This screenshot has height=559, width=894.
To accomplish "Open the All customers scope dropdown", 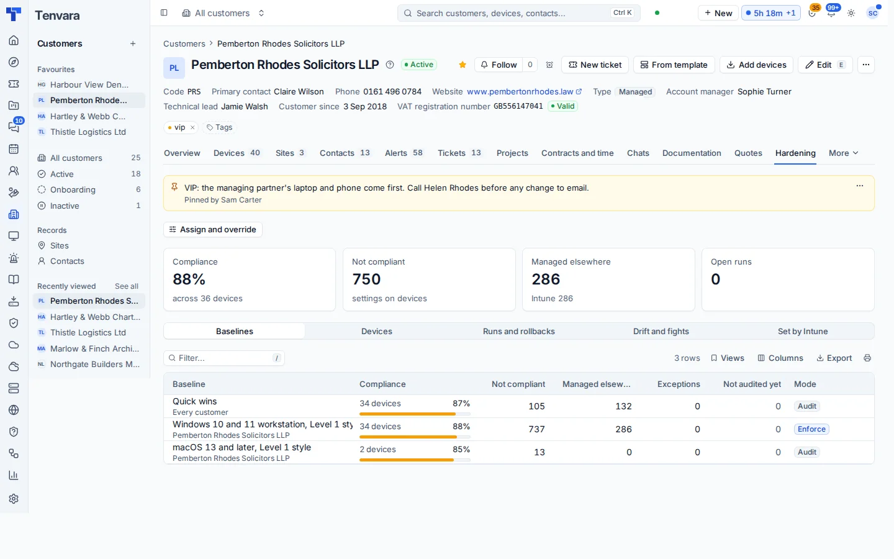I will click(223, 13).
